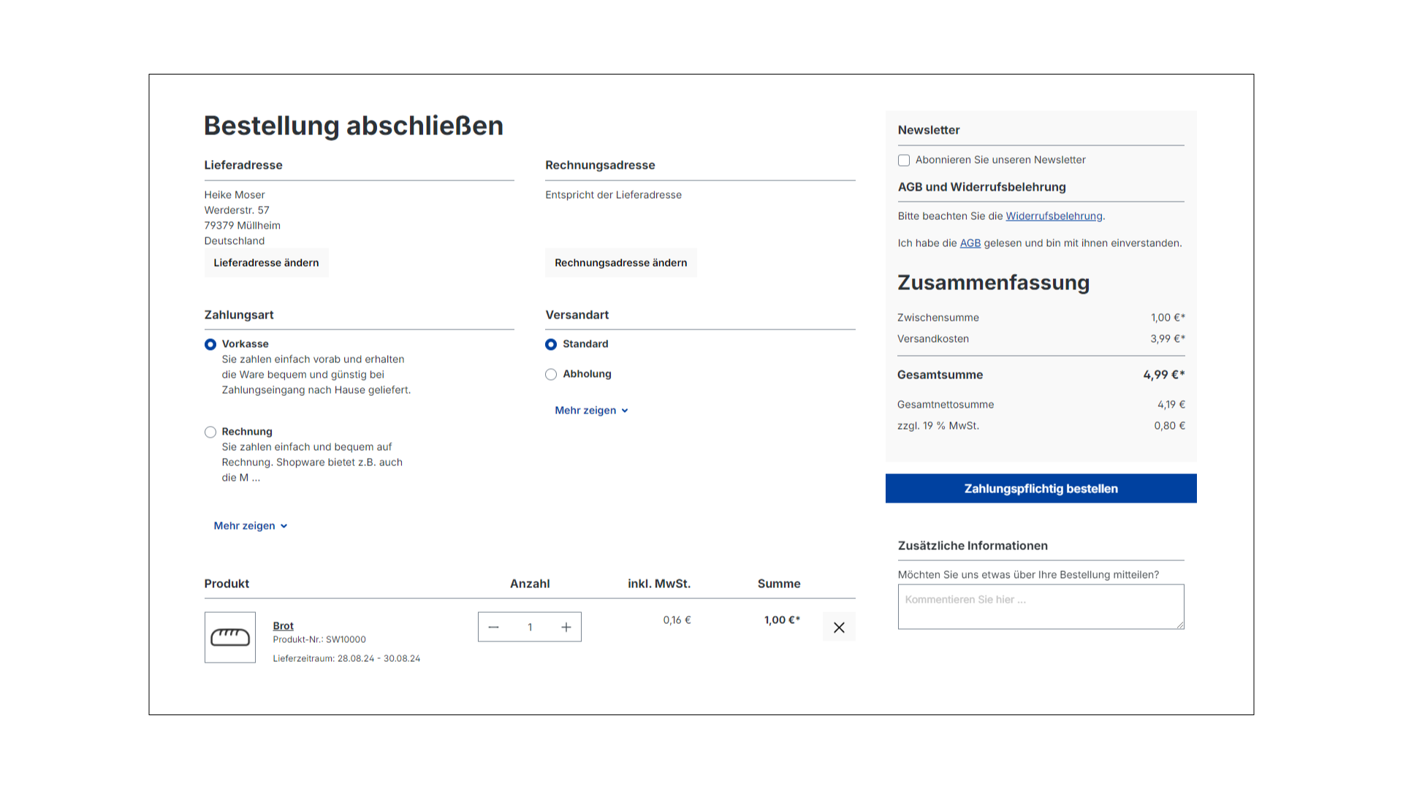
Task: Click the Zwischensumme value 1,00 €*
Action: point(1168,318)
